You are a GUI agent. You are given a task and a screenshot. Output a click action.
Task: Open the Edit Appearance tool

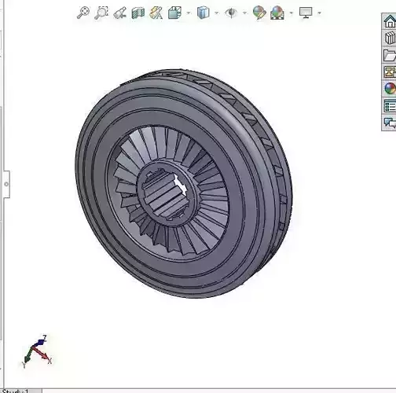259,13
